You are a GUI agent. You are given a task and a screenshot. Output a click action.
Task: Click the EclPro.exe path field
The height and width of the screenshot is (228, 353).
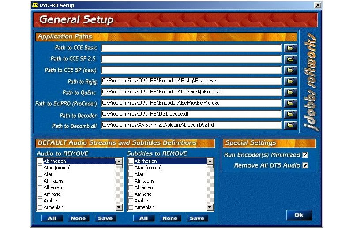[192, 103]
